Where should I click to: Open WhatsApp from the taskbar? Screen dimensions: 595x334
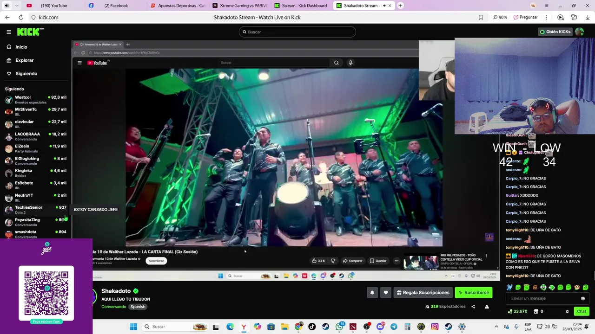tap(339, 327)
